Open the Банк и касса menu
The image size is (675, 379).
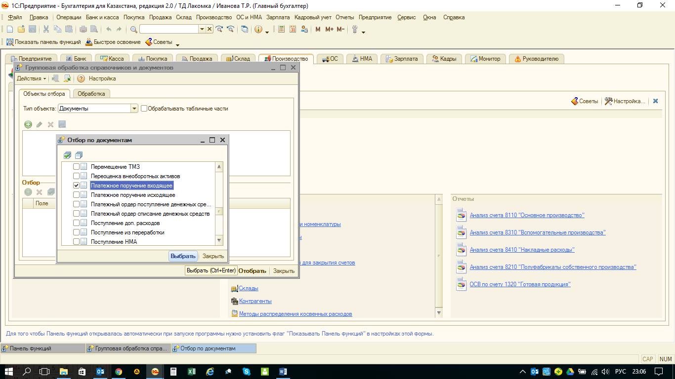pyautogui.click(x=102, y=17)
